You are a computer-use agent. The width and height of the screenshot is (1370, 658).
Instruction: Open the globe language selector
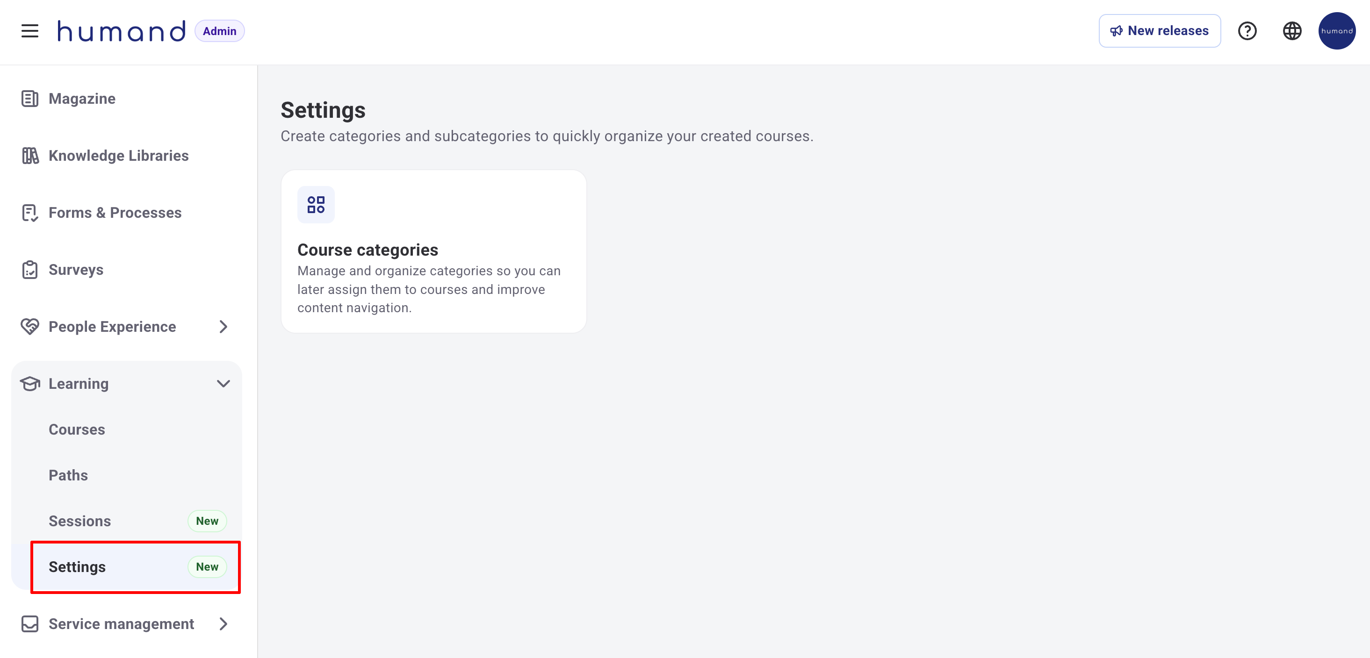(x=1292, y=31)
